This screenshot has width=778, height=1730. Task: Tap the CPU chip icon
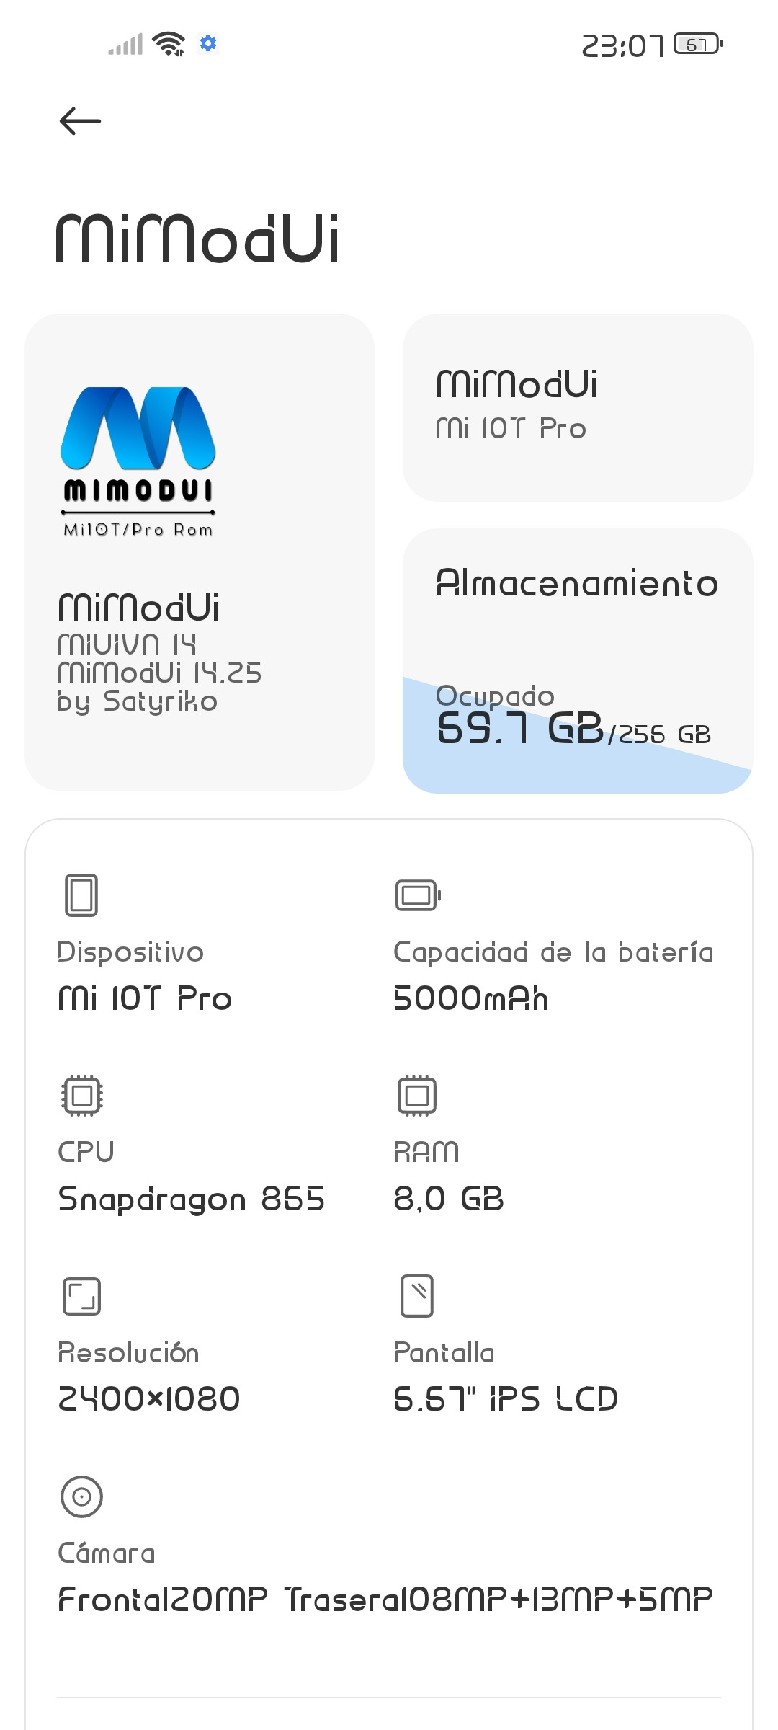coord(81,1096)
